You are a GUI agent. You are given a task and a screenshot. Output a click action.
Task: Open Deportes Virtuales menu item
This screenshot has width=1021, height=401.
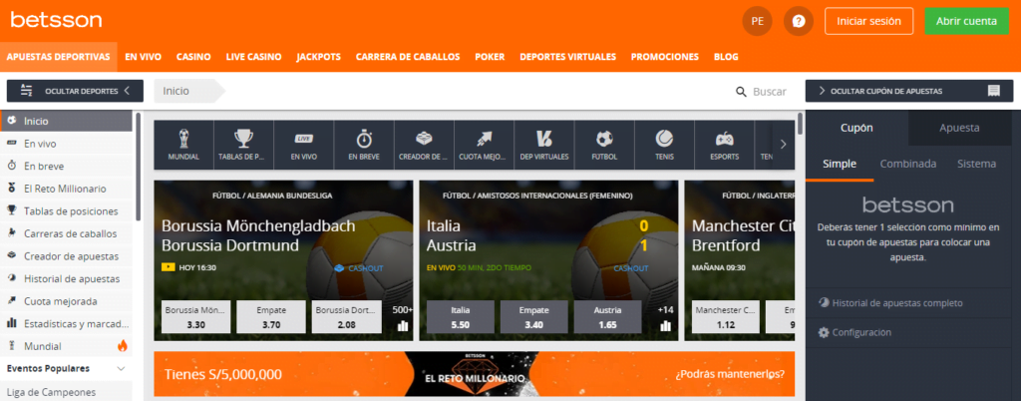click(567, 57)
